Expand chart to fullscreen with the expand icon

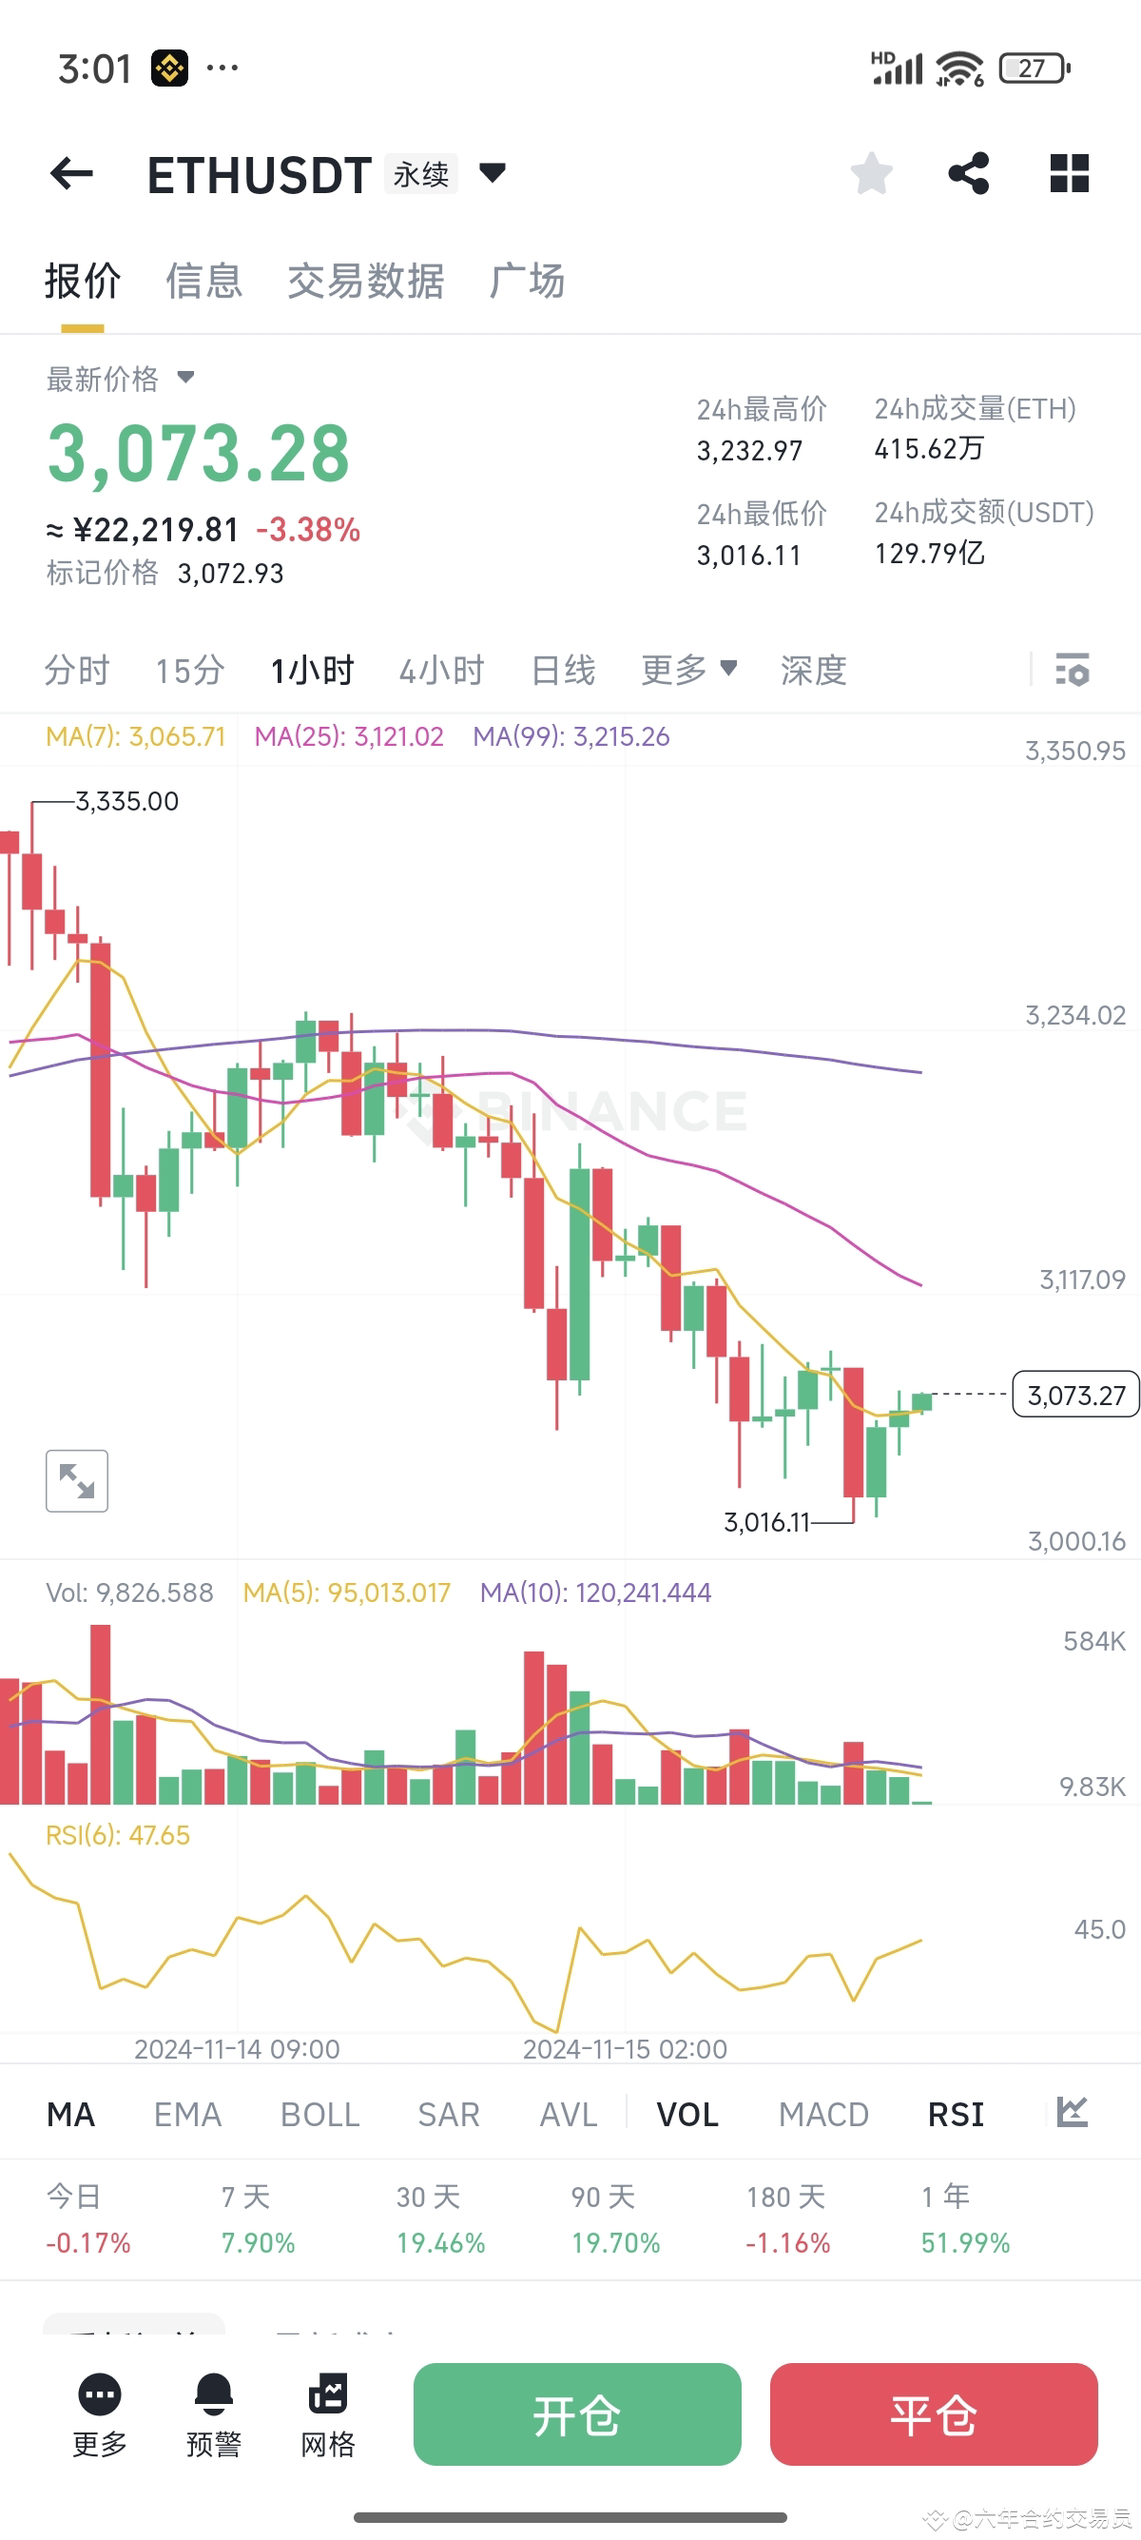77,1479
